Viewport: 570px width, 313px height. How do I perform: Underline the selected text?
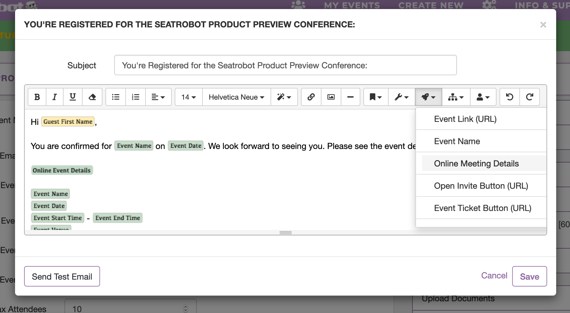[73, 97]
